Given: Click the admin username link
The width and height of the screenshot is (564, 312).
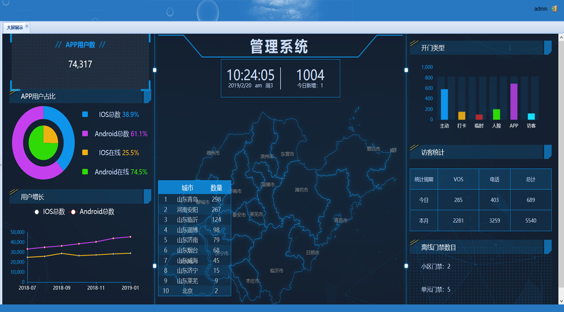Looking at the screenshot, I should click(541, 9).
